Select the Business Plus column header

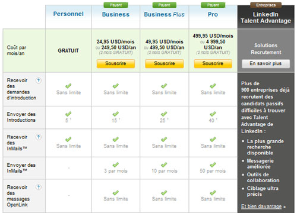164,14
